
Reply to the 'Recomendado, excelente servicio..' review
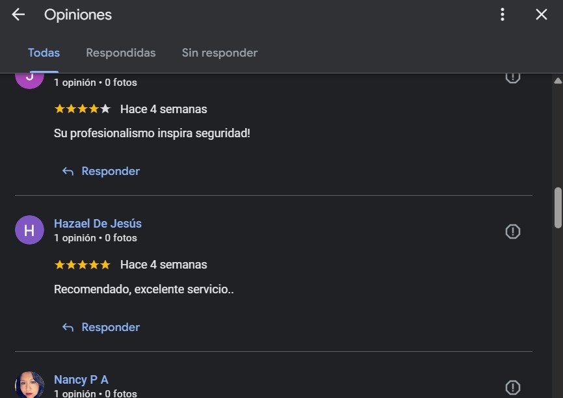click(x=101, y=327)
